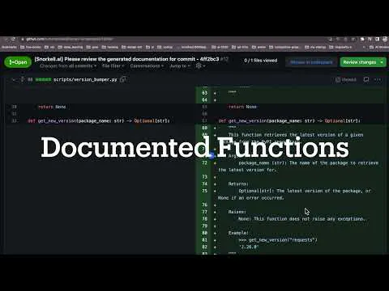Image resolution: width=389 pixels, height=291 pixels.
Task: Click the left pane 'return None' line
Action: 52,107
